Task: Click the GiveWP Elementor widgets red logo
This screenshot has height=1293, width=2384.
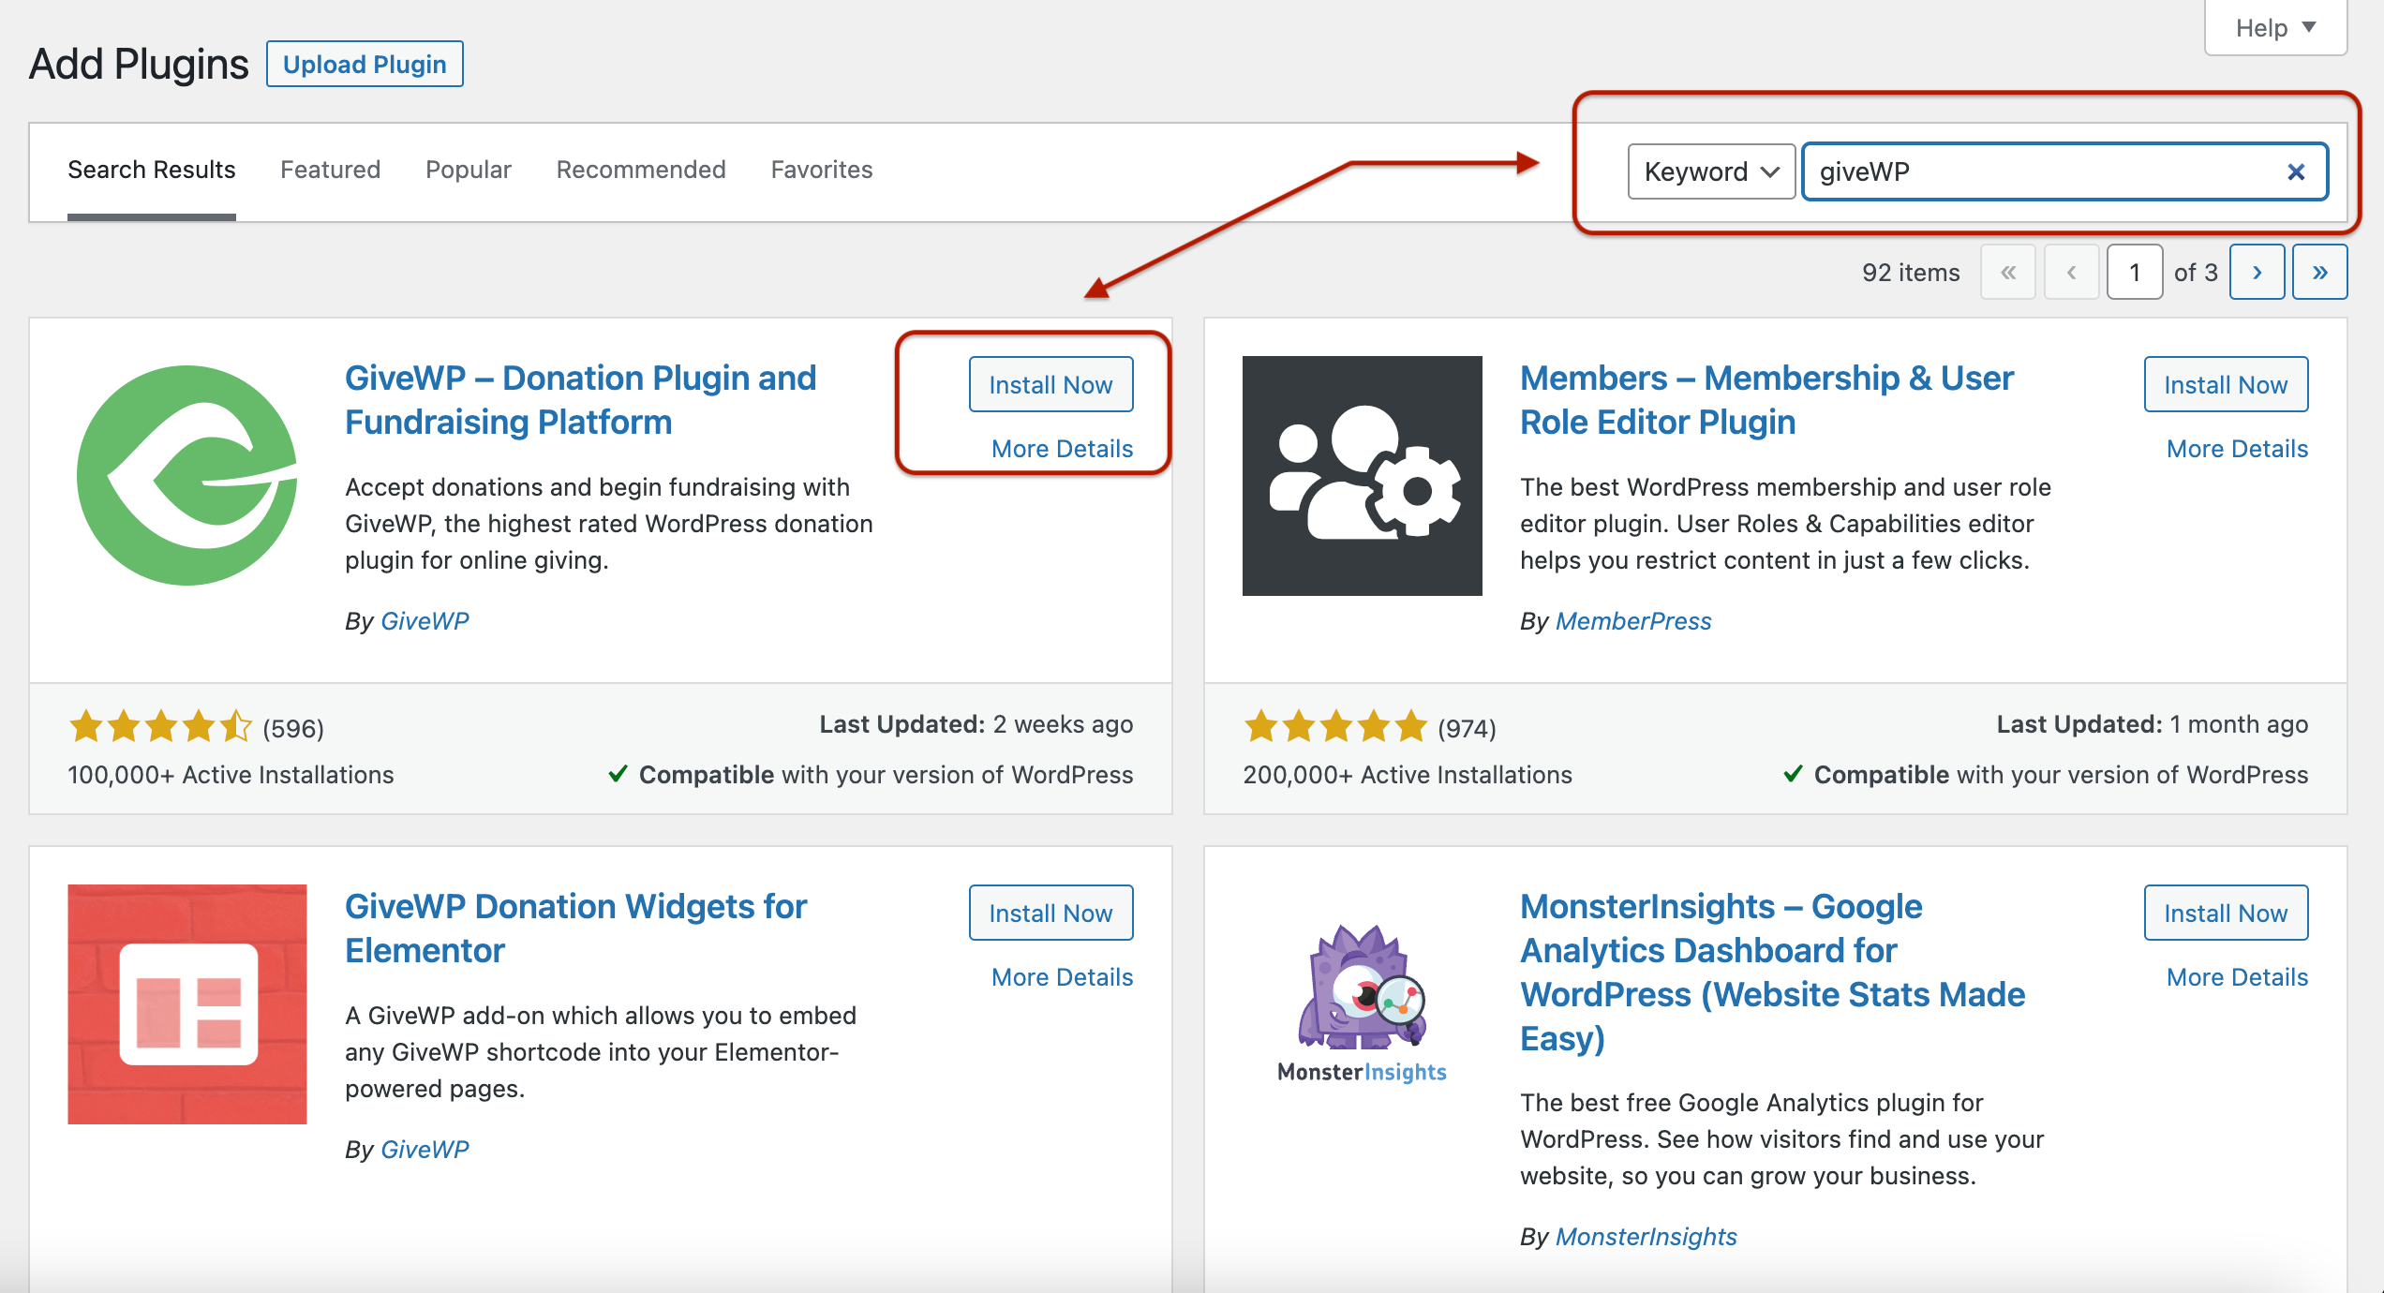Action: point(187,1003)
